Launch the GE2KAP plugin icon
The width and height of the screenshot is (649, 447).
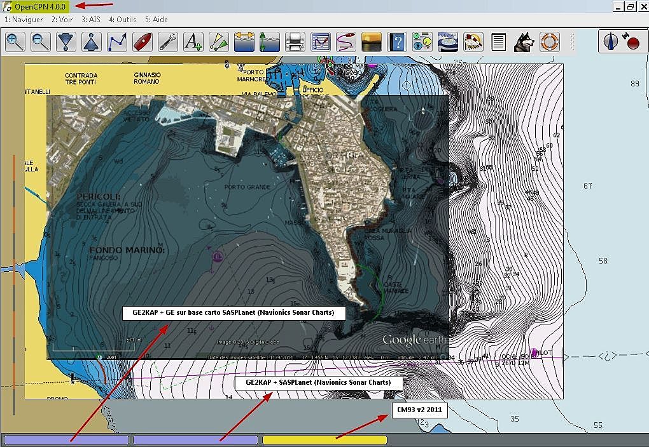click(x=448, y=42)
